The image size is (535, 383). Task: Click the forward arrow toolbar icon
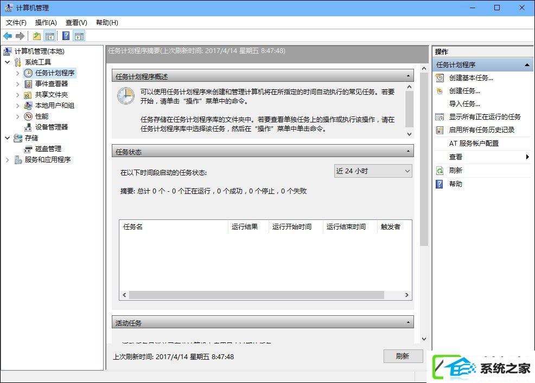click(x=20, y=36)
